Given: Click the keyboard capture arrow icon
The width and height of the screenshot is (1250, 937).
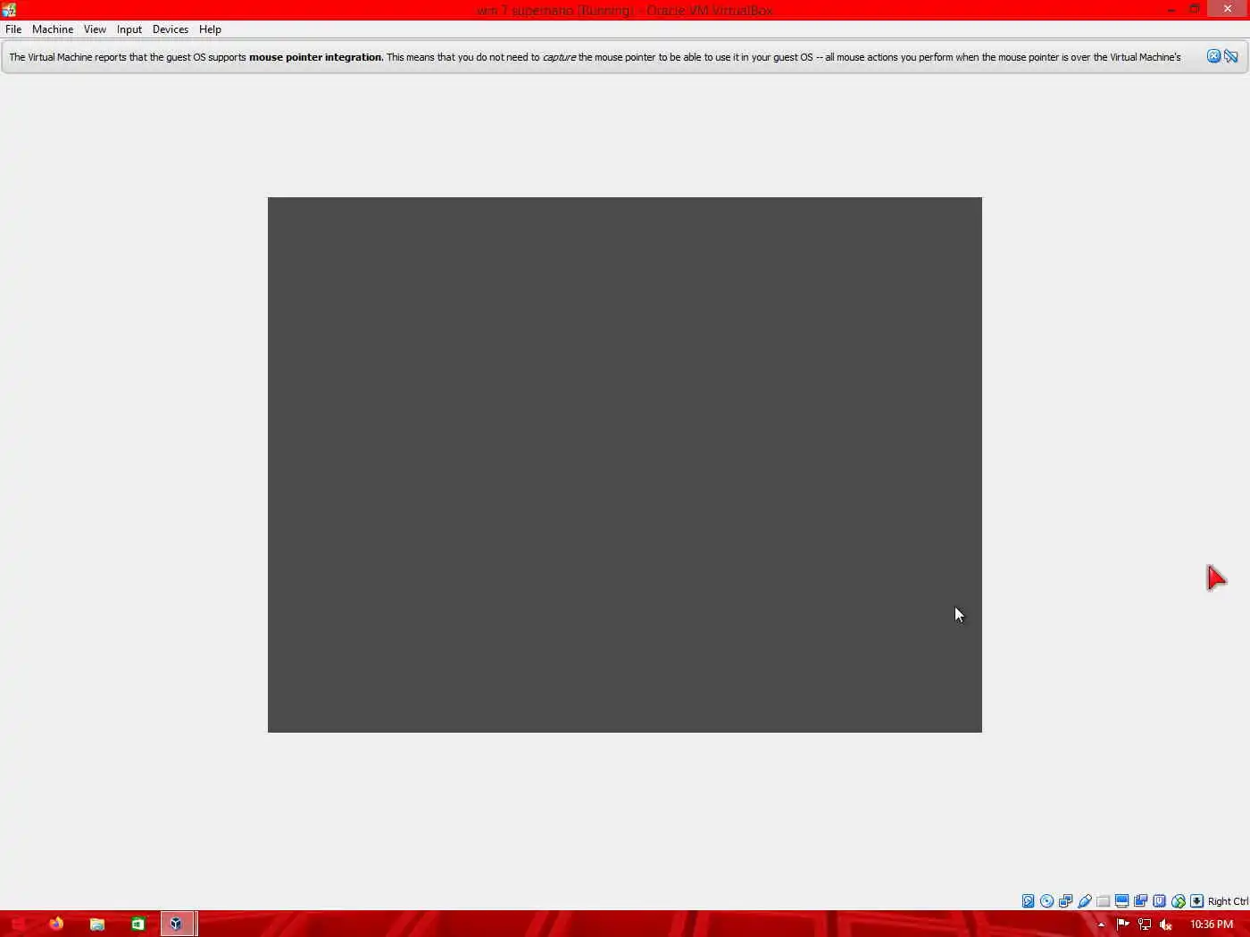Looking at the screenshot, I should (1196, 901).
